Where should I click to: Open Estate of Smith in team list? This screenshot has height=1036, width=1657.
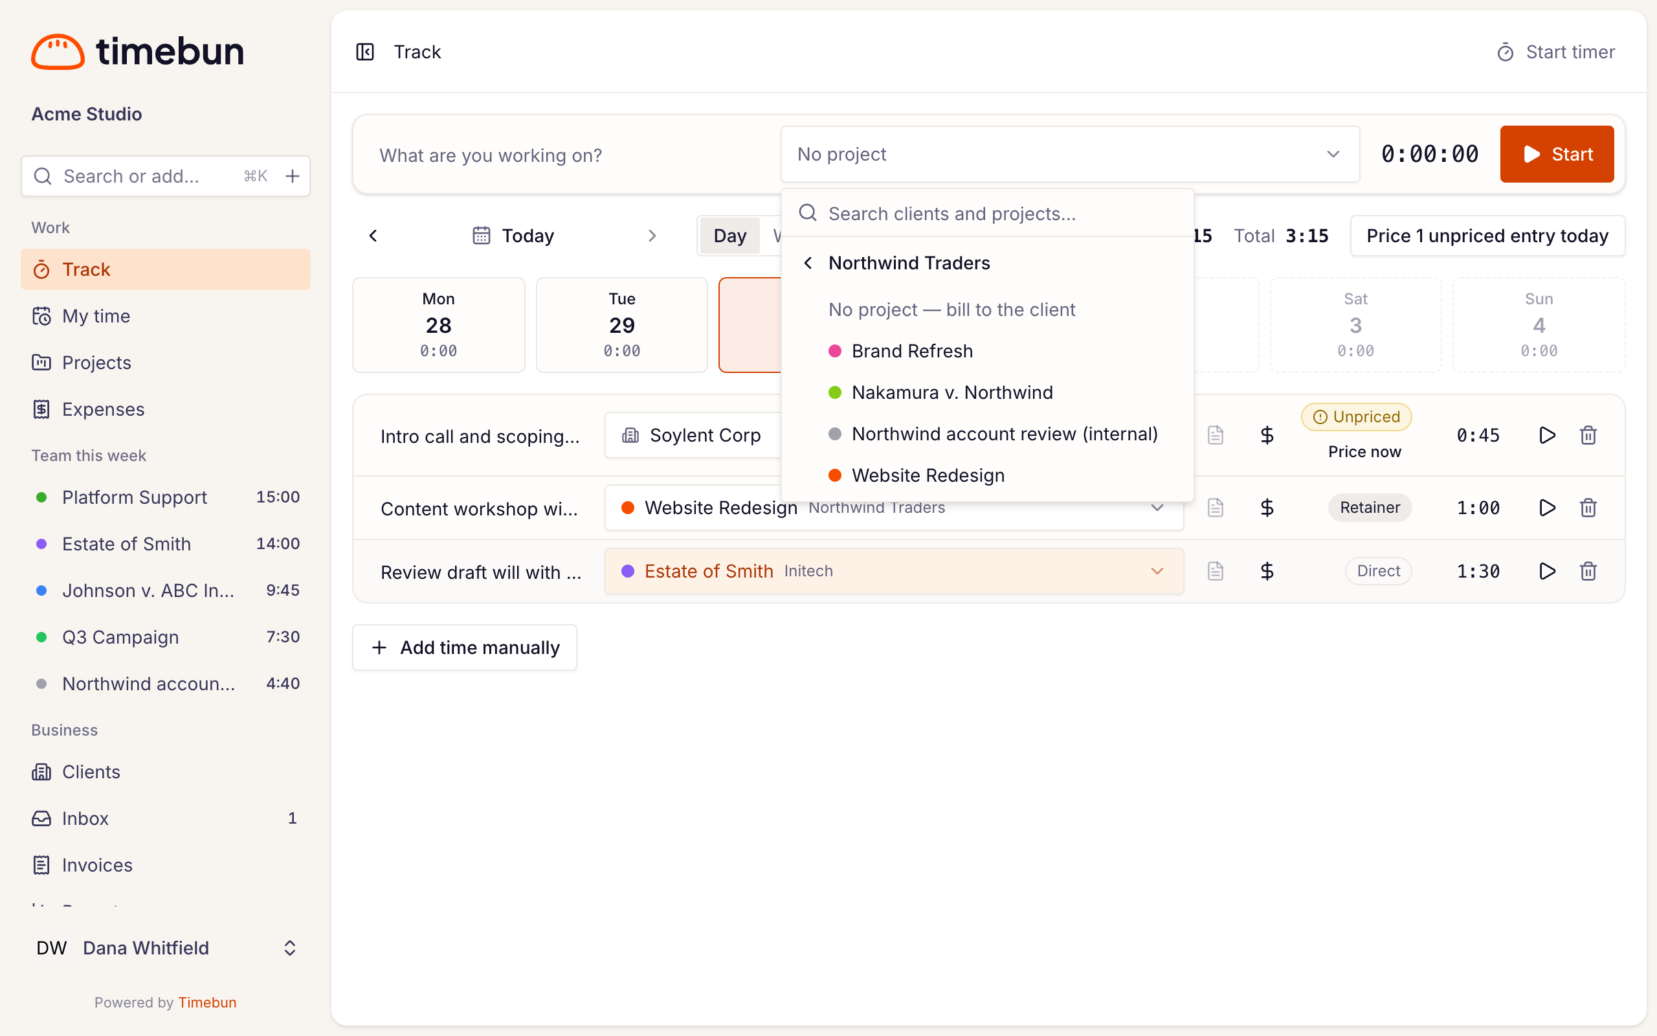(x=165, y=544)
